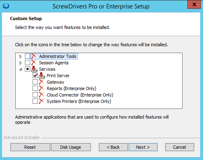Click the Reset button
This screenshot has height=160, width=203.
tap(30, 147)
